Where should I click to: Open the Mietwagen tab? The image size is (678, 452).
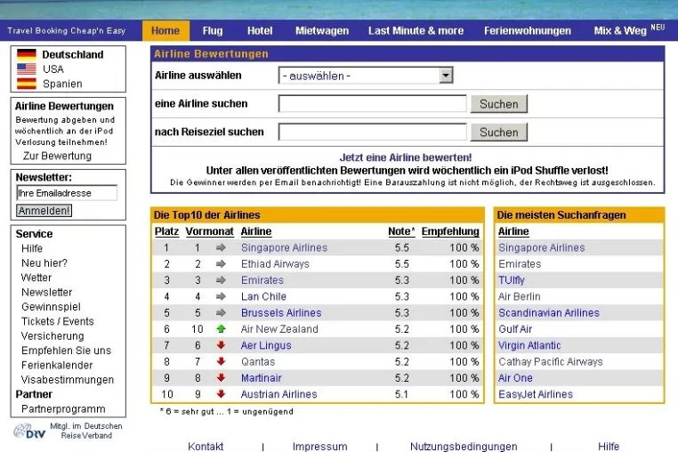pyautogui.click(x=322, y=31)
